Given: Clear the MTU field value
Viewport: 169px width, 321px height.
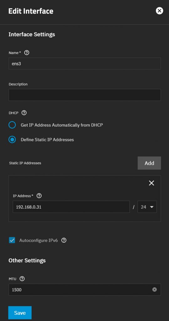Looking at the screenshot, I should click(x=155, y=289).
